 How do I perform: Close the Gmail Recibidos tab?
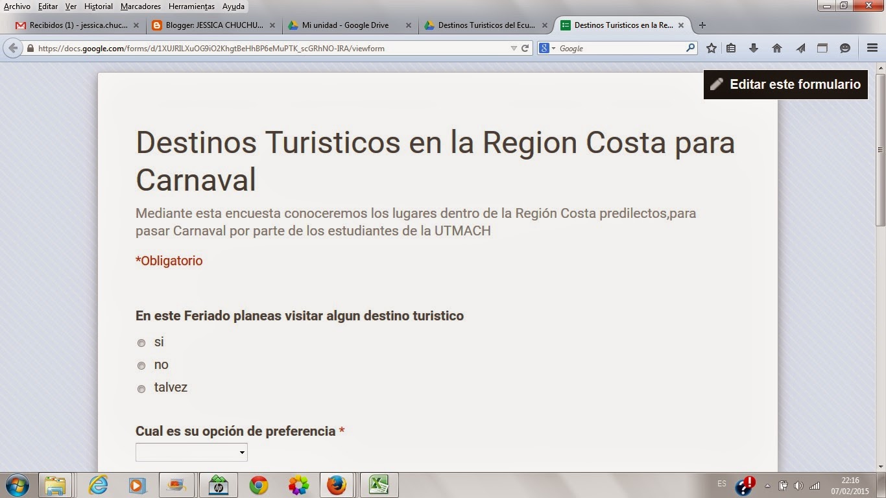coord(136,25)
